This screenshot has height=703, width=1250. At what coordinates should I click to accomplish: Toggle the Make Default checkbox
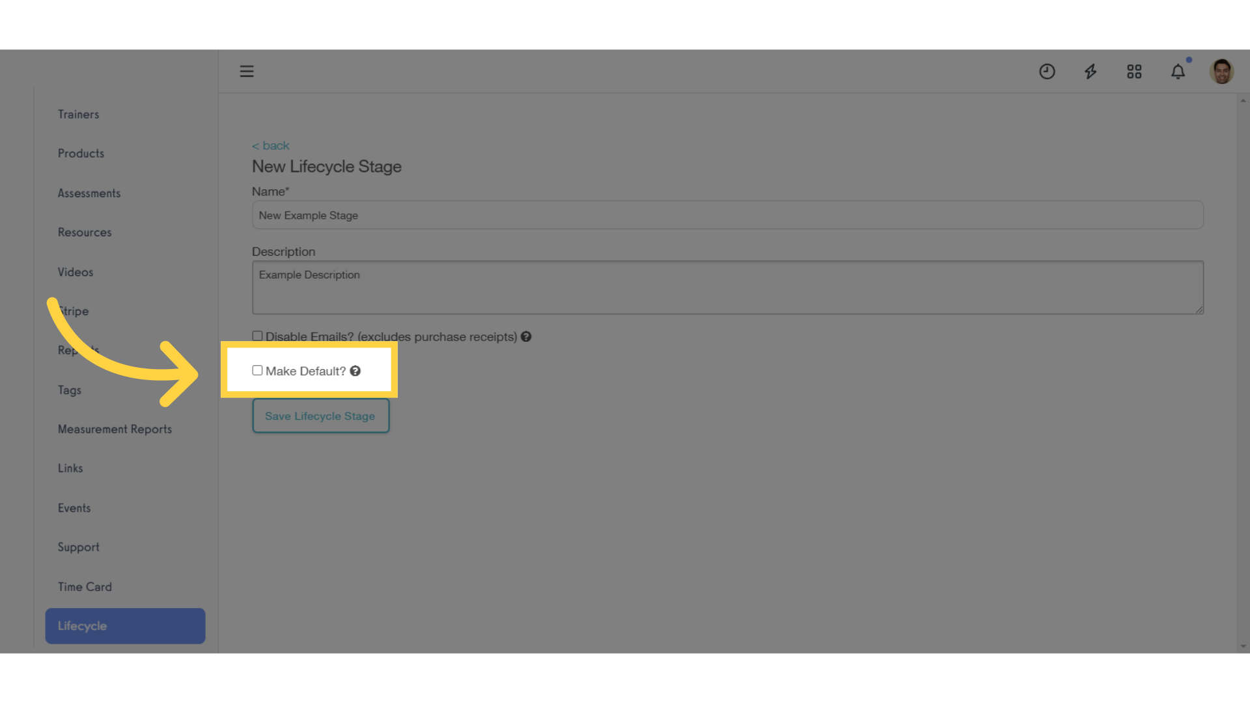click(x=257, y=370)
